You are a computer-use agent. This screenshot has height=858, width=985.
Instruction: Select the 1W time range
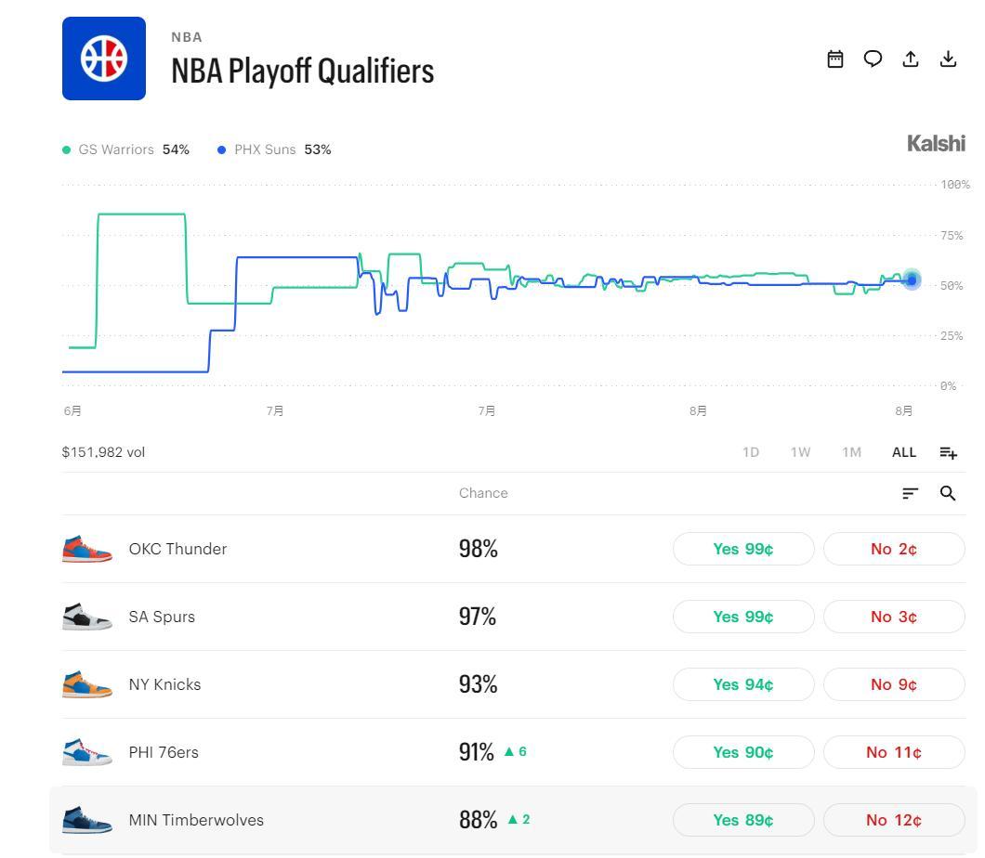(800, 452)
